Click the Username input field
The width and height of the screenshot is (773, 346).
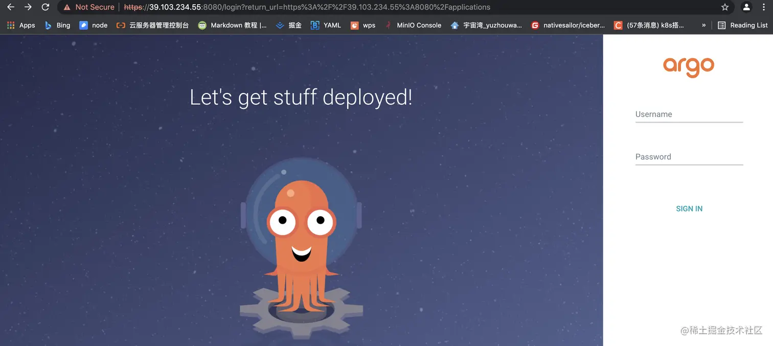click(689, 114)
